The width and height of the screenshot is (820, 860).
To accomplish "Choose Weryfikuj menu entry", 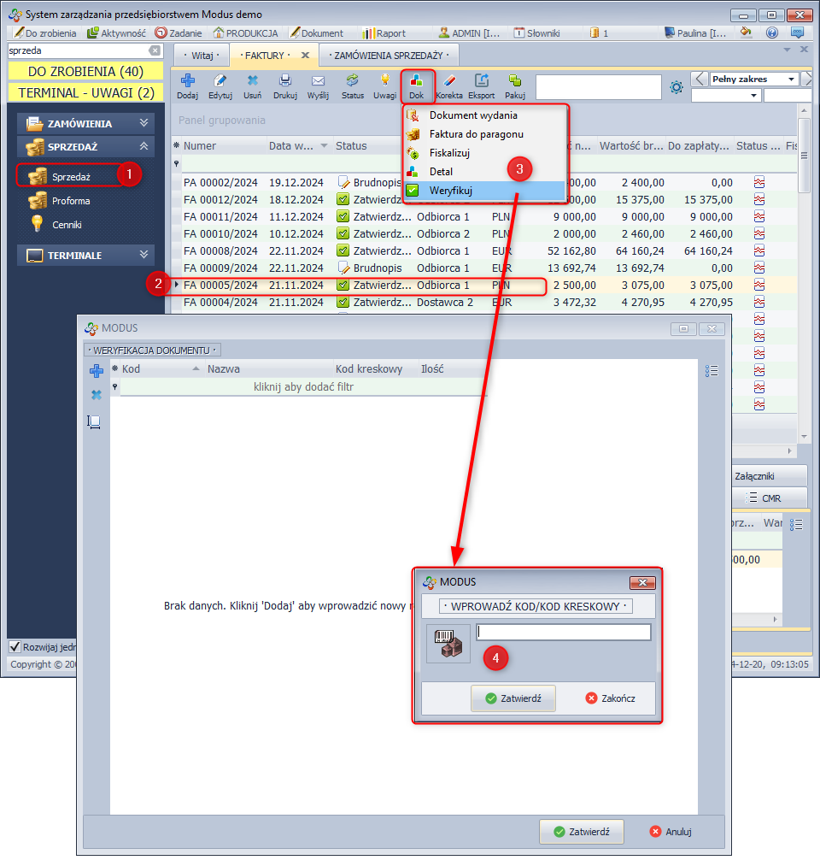I will (x=486, y=191).
